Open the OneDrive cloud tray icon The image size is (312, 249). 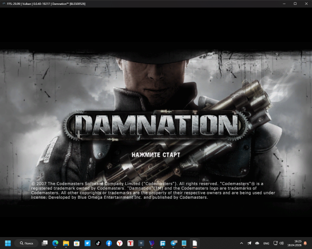pyautogui.click(x=257, y=243)
